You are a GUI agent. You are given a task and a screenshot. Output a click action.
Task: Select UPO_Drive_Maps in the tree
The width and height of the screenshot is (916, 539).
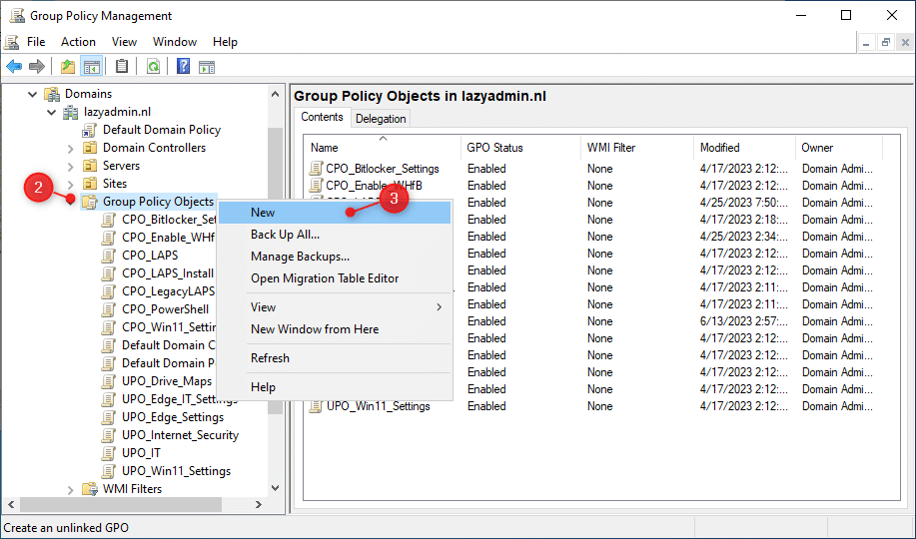point(167,381)
